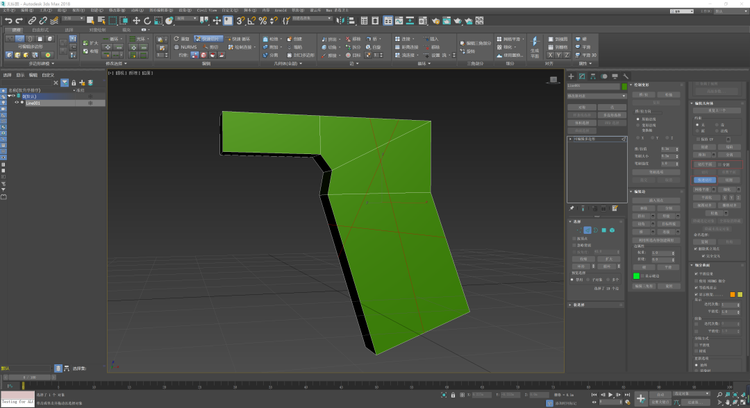
Task: Select the 变形法线 radio button
Action: (638, 125)
